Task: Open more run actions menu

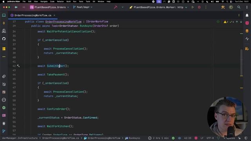Action: [x=206, y=7]
